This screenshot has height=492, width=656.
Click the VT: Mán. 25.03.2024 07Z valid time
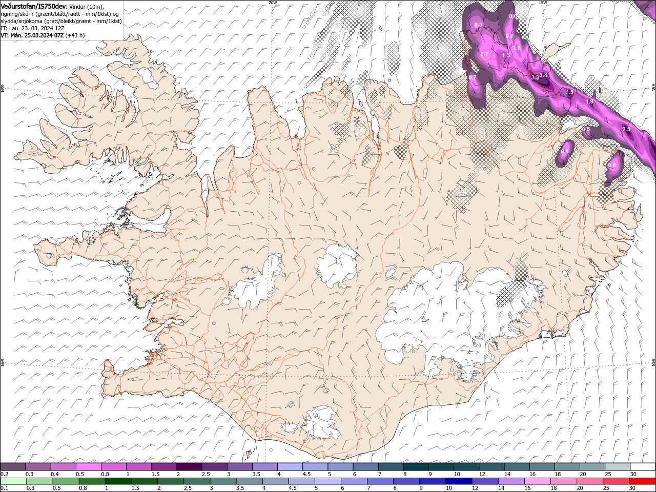click(32, 35)
